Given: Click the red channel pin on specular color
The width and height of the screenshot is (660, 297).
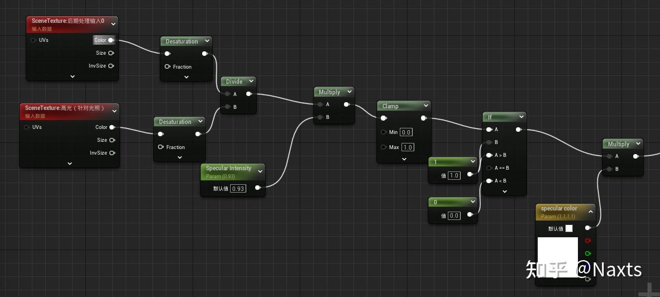Looking at the screenshot, I should (588, 241).
